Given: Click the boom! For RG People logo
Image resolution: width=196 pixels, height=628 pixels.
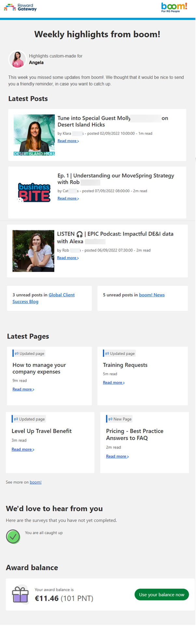Looking at the screenshot, I should point(174,7).
